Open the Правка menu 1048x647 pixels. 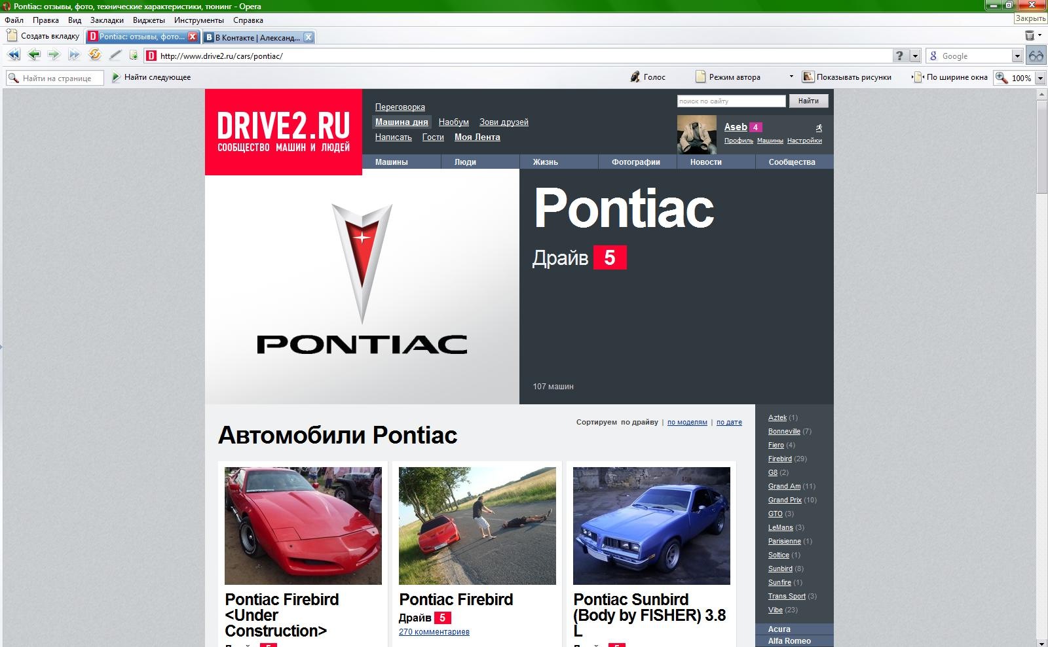(x=46, y=20)
